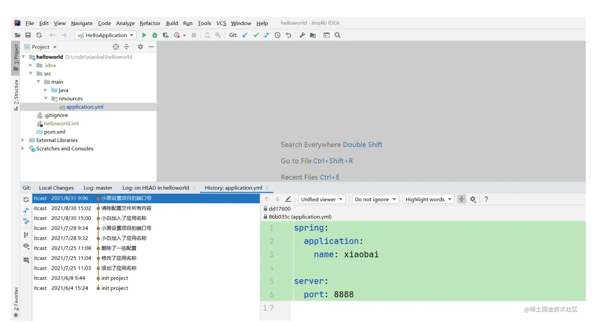Toggle collapse unchanged fragments icon

point(461,199)
